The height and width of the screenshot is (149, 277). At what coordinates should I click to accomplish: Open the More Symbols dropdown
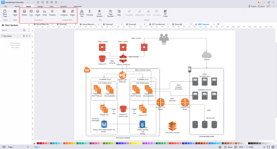(x=12, y=25)
